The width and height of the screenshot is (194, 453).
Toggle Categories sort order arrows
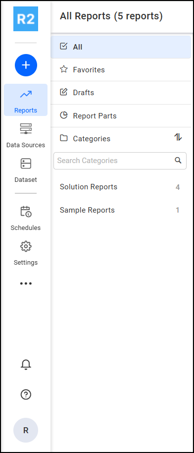tap(178, 137)
